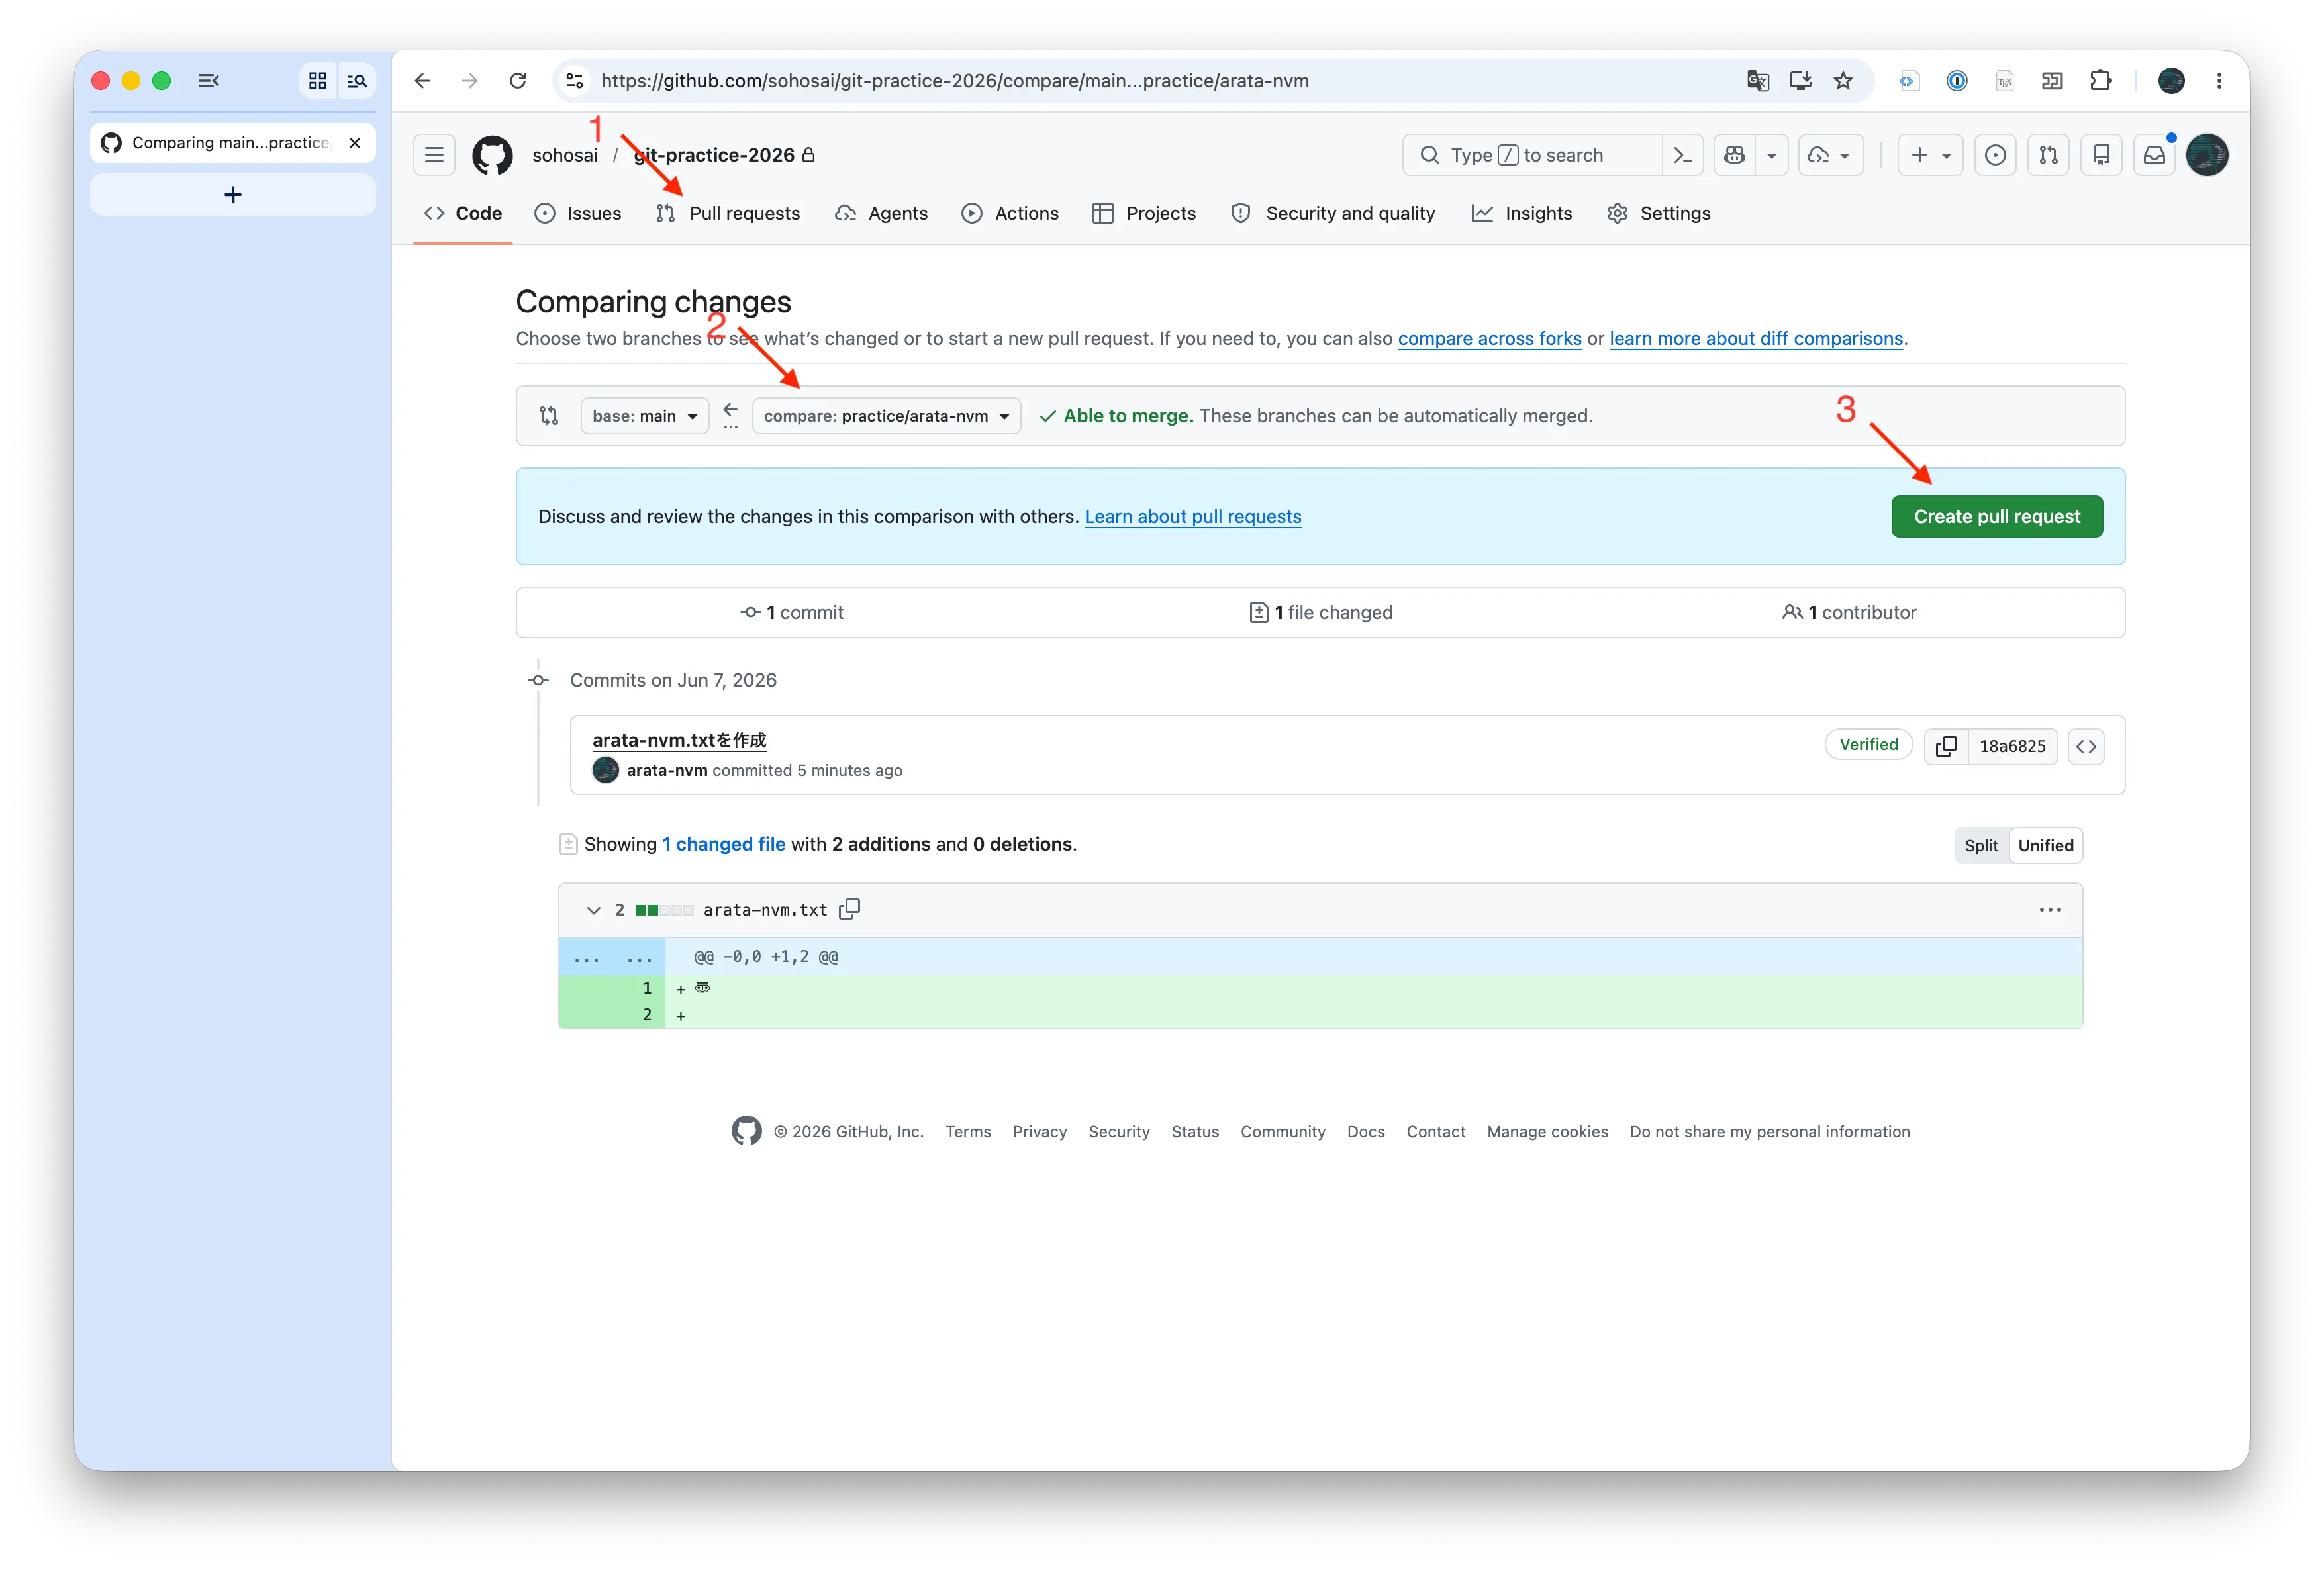Browse repository at this commit icon
The width and height of the screenshot is (2324, 1569).
[2085, 746]
